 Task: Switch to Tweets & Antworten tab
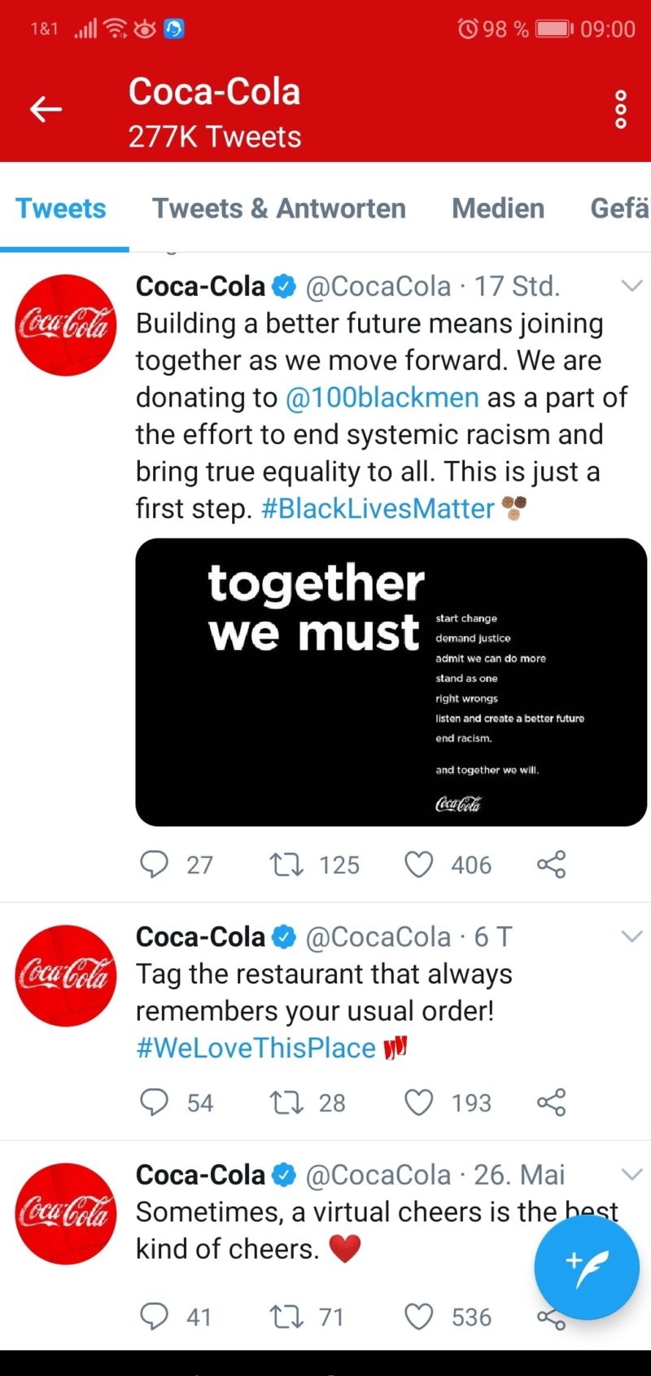coord(278,209)
